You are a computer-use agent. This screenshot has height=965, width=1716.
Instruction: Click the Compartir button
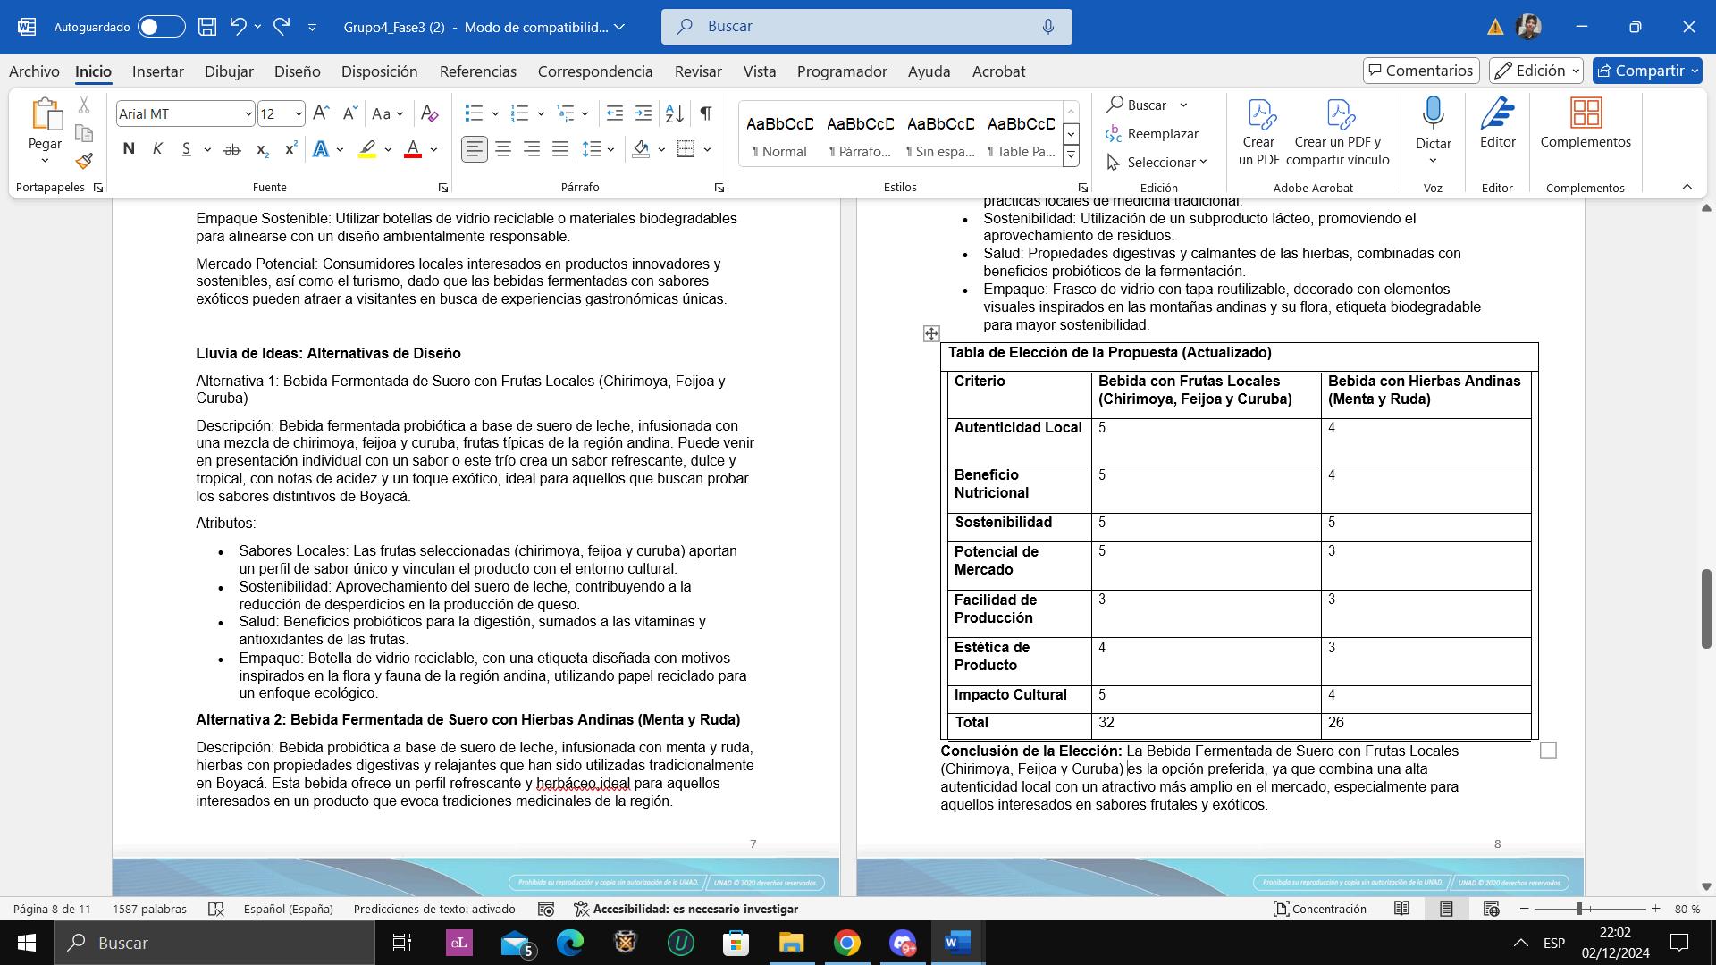point(1647,71)
